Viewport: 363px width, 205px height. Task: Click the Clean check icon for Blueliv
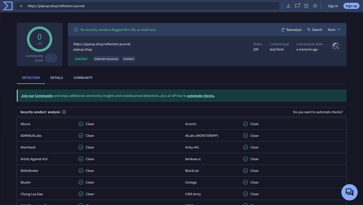[81, 182]
